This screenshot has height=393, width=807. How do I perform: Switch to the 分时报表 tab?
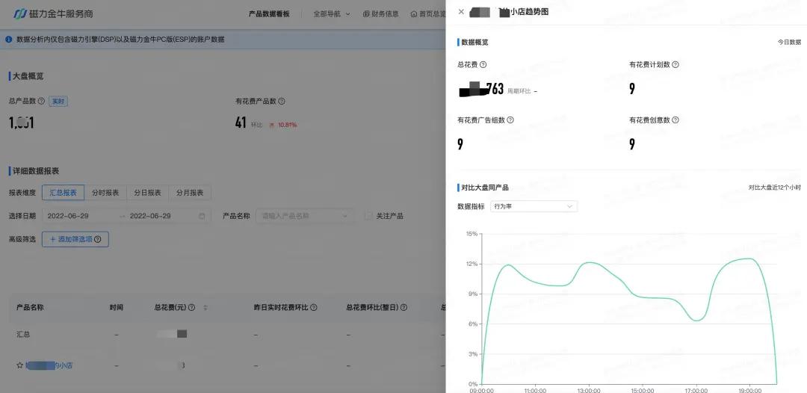coord(105,193)
